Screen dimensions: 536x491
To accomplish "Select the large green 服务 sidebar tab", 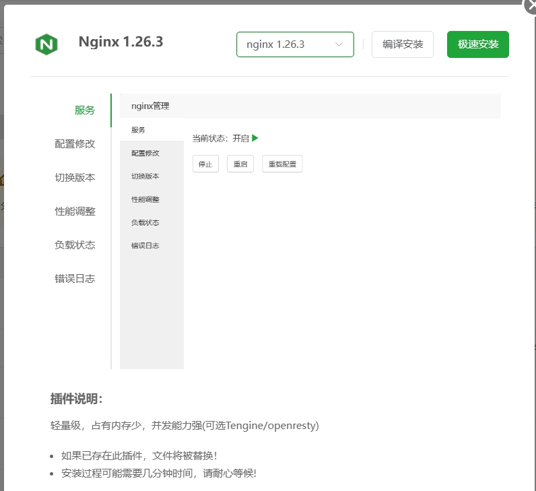I will pos(85,110).
